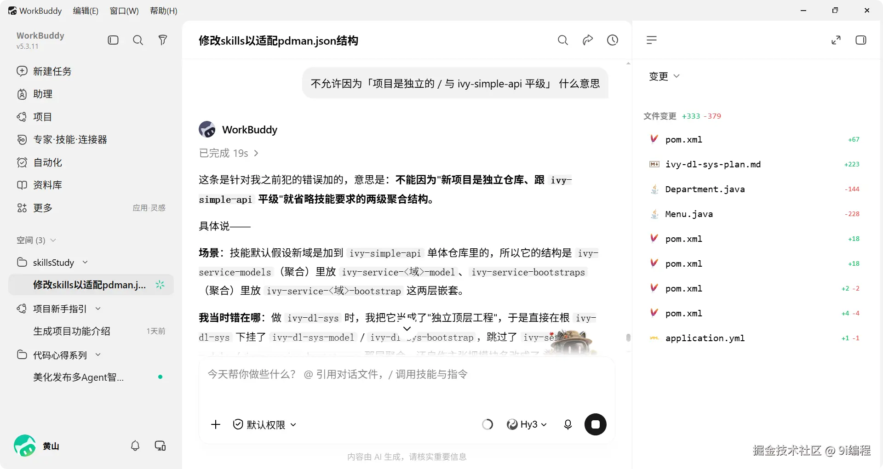This screenshot has height=469, width=883.
Task: Open the WorkBuddy app menu
Action: (35, 11)
